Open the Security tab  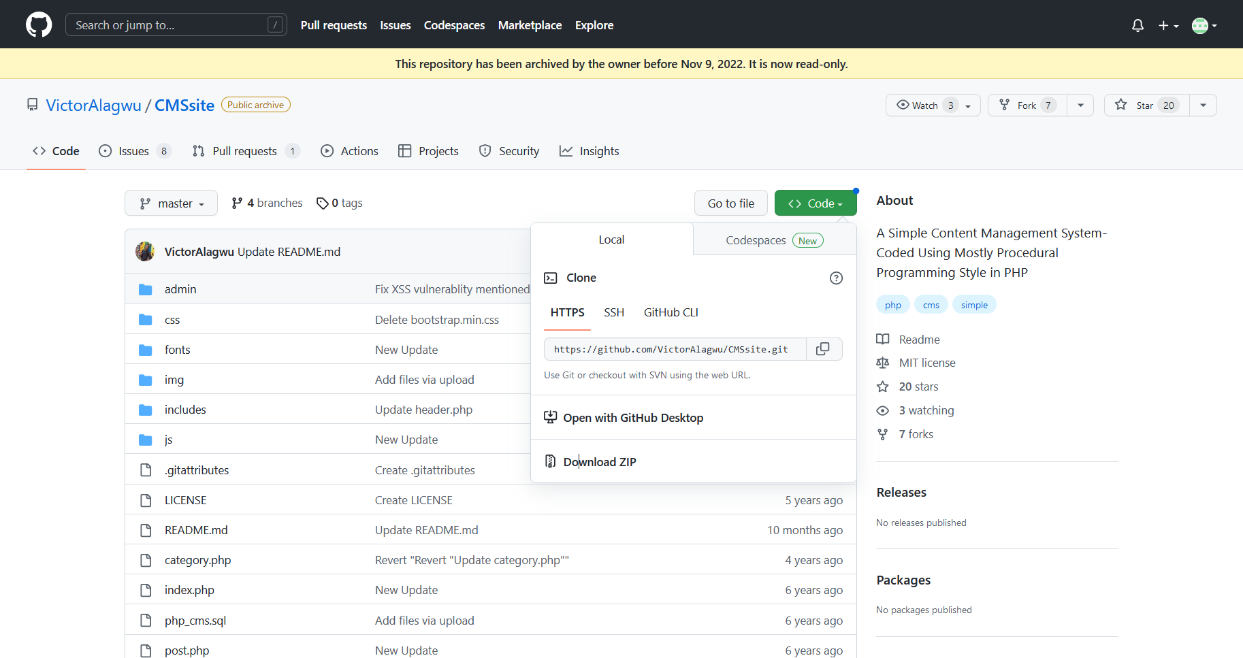[x=509, y=151]
